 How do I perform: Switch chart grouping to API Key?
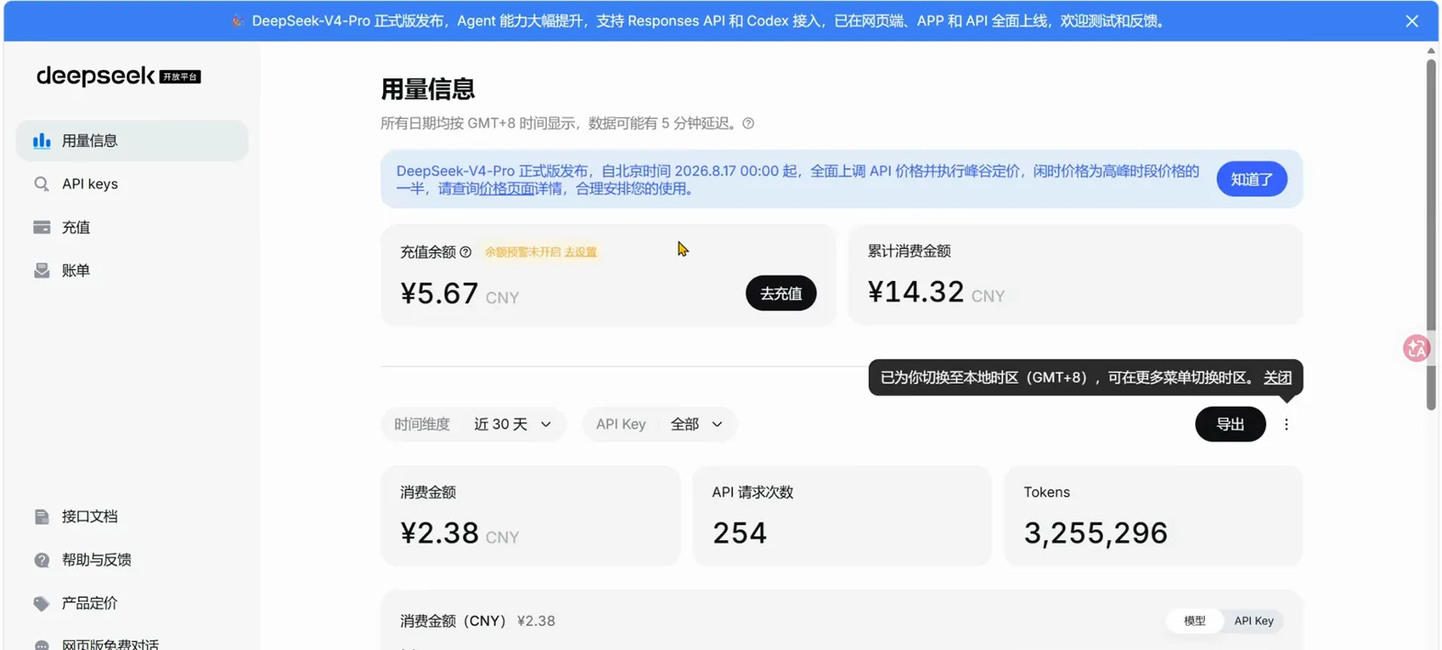coord(1254,621)
